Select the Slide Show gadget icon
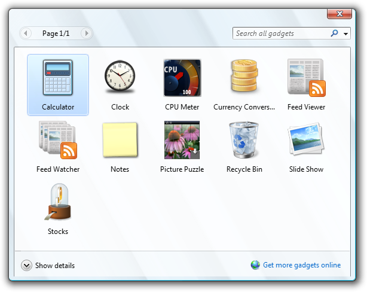 click(x=306, y=139)
